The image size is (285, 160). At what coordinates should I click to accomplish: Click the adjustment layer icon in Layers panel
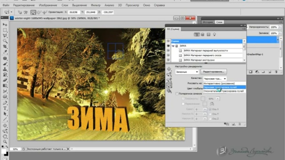tap(257, 72)
